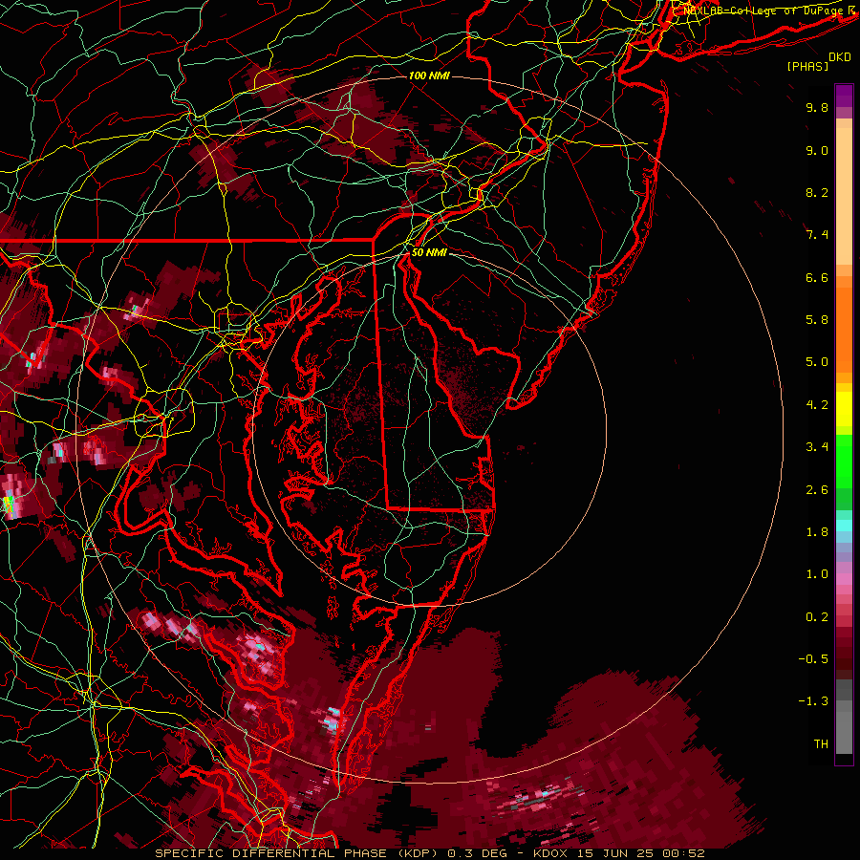Click the [PHAS] units label

tap(807, 66)
